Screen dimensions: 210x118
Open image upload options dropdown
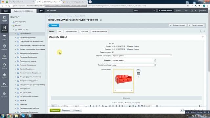coord(138,69)
